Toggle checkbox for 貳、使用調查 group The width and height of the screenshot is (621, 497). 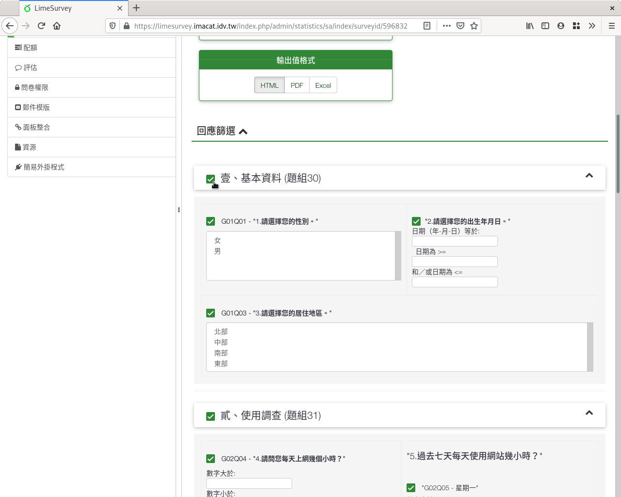211,416
